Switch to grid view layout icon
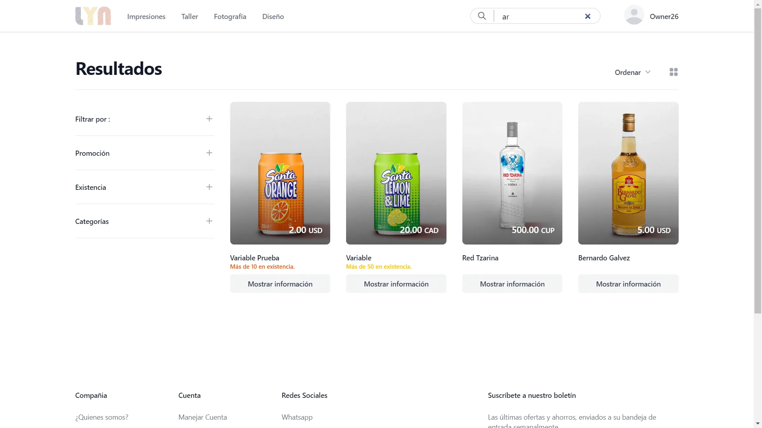 point(673,72)
